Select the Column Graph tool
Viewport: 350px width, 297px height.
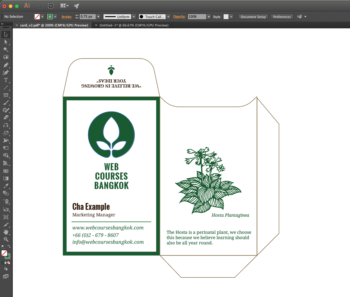click(x=6, y=209)
